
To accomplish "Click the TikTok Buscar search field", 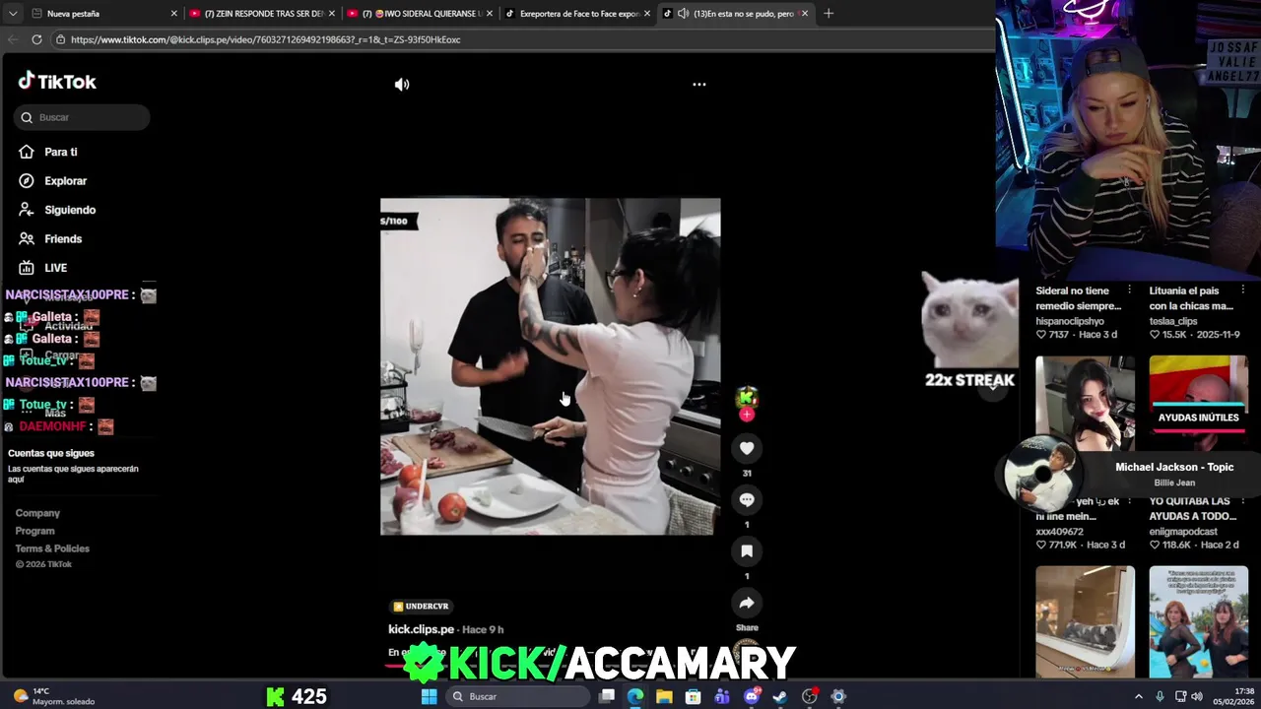I will pos(82,117).
